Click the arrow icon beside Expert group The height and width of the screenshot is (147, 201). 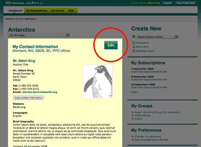click(x=133, y=118)
